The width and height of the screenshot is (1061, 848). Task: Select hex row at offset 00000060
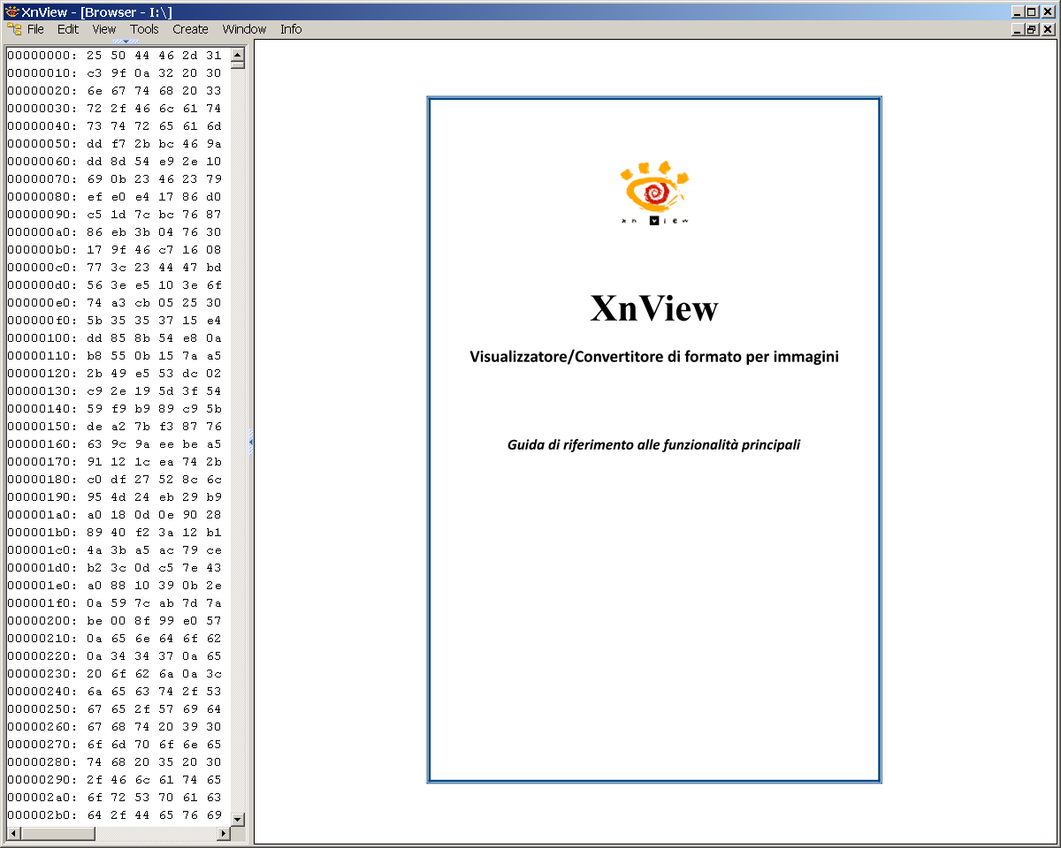[x=115, y=161]
